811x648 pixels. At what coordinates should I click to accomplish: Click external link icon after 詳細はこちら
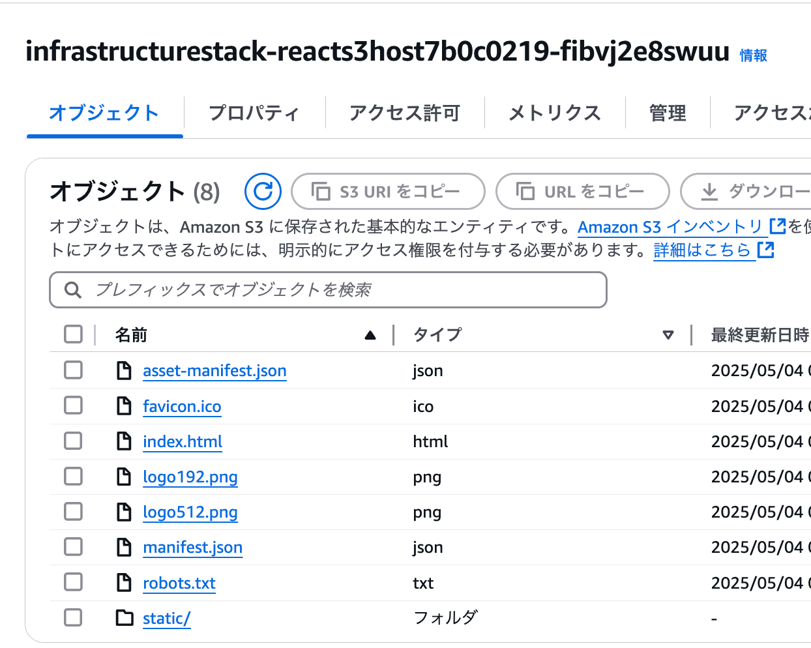765,250
